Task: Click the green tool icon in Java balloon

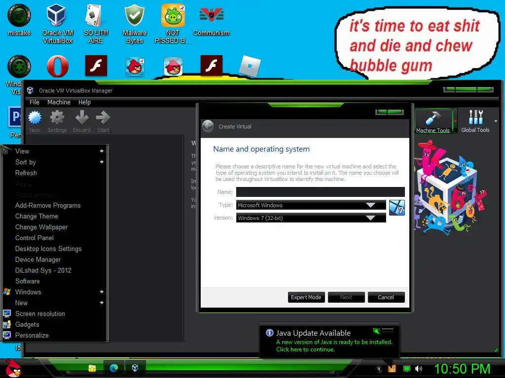Action: pos(376,331)
